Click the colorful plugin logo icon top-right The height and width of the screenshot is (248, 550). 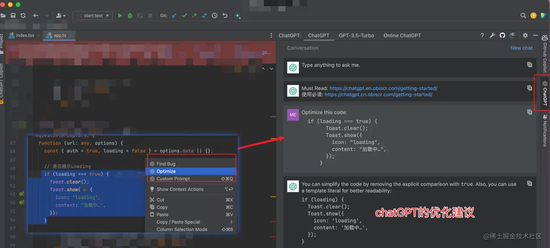(543, 16)
